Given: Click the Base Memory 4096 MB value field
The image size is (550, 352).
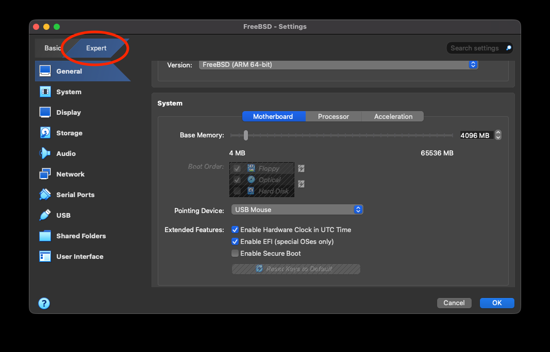Looking at the screenshot, I should (x=476, y=135).
